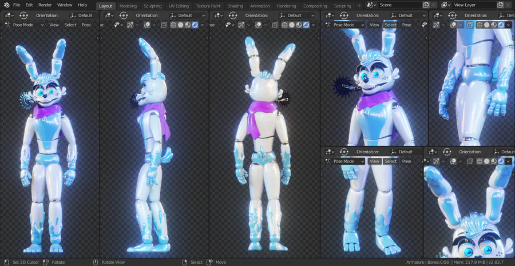Open pivot point menu in ears close-up viewport
Screen dimensions: 515x266
click(x=447, y=152)
